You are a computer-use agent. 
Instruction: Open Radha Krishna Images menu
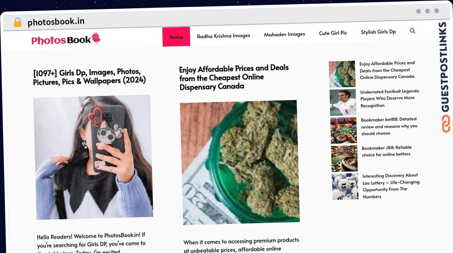coord(223,36)
